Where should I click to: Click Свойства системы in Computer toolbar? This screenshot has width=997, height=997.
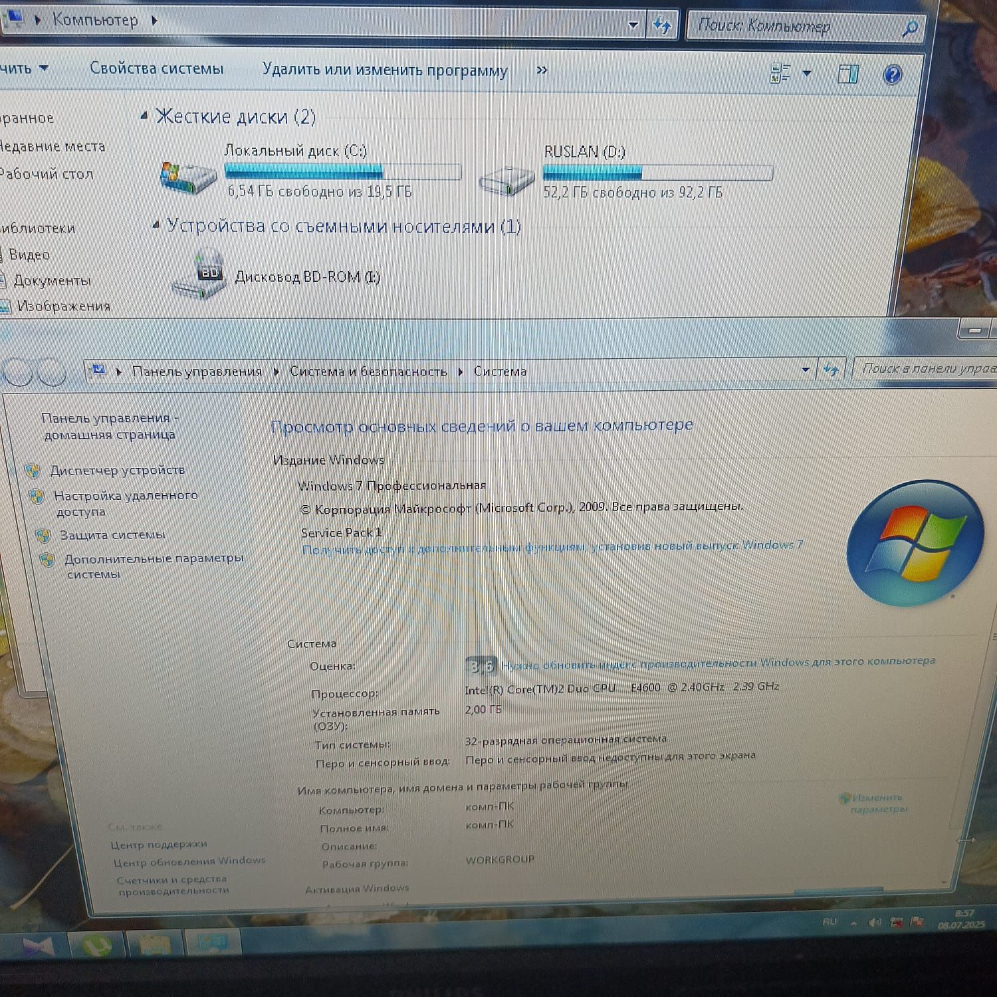156,68
